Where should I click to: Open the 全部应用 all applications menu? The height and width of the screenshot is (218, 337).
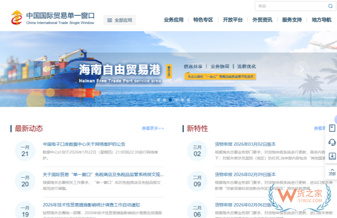119,20
